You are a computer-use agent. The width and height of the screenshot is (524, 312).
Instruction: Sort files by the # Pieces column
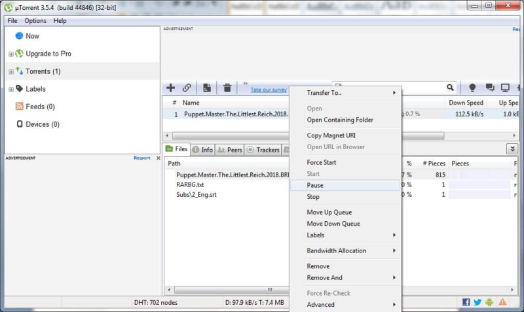(434, 164)
